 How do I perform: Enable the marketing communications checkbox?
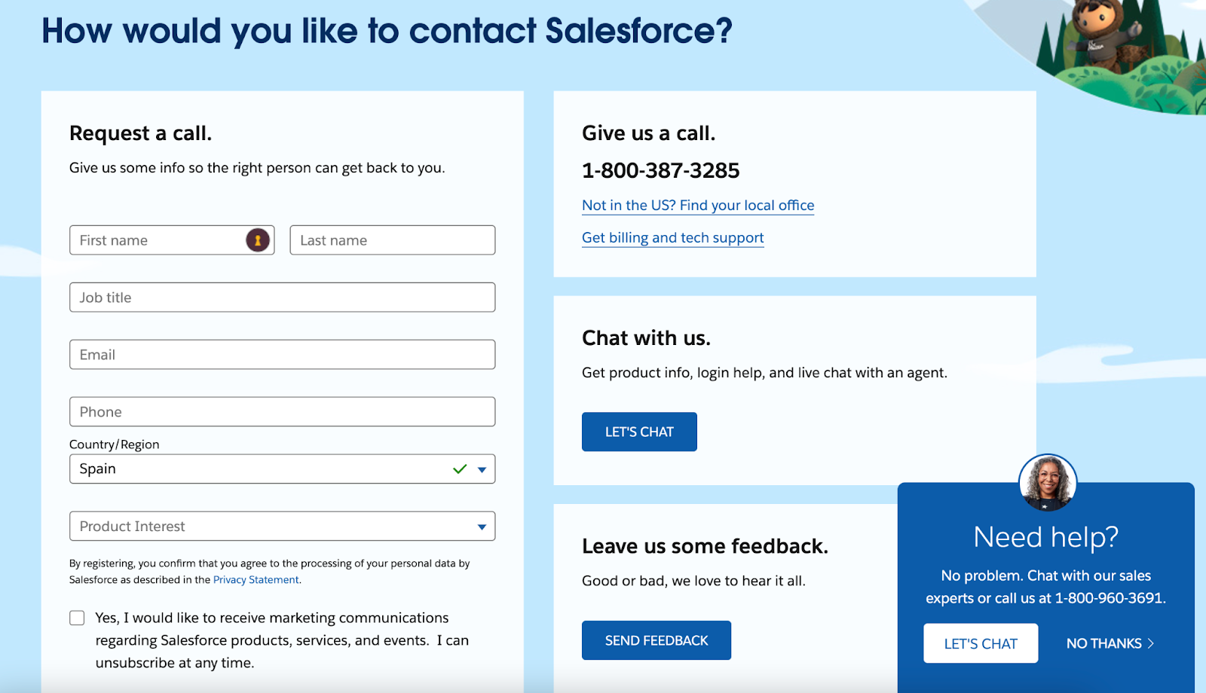coord(76,617)
